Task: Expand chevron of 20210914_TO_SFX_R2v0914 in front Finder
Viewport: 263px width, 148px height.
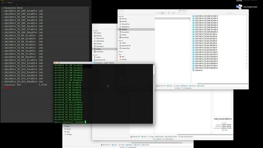Action: (247, 55)
